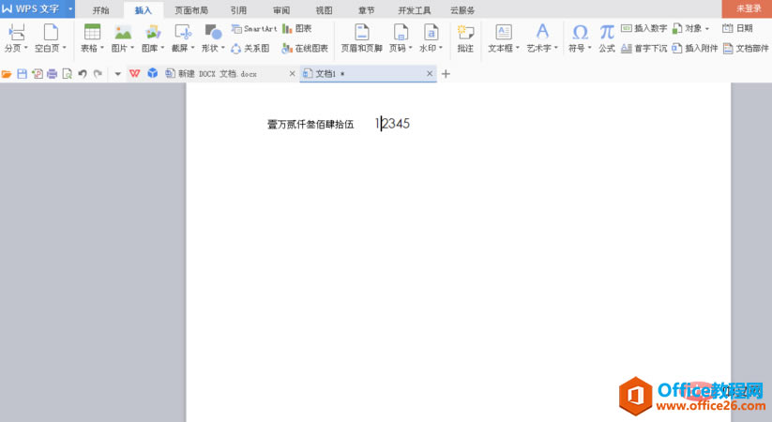Select the 新建 DOCX 文档.docx document tab
Screen dimensions: 772x422
click(218, 74)
